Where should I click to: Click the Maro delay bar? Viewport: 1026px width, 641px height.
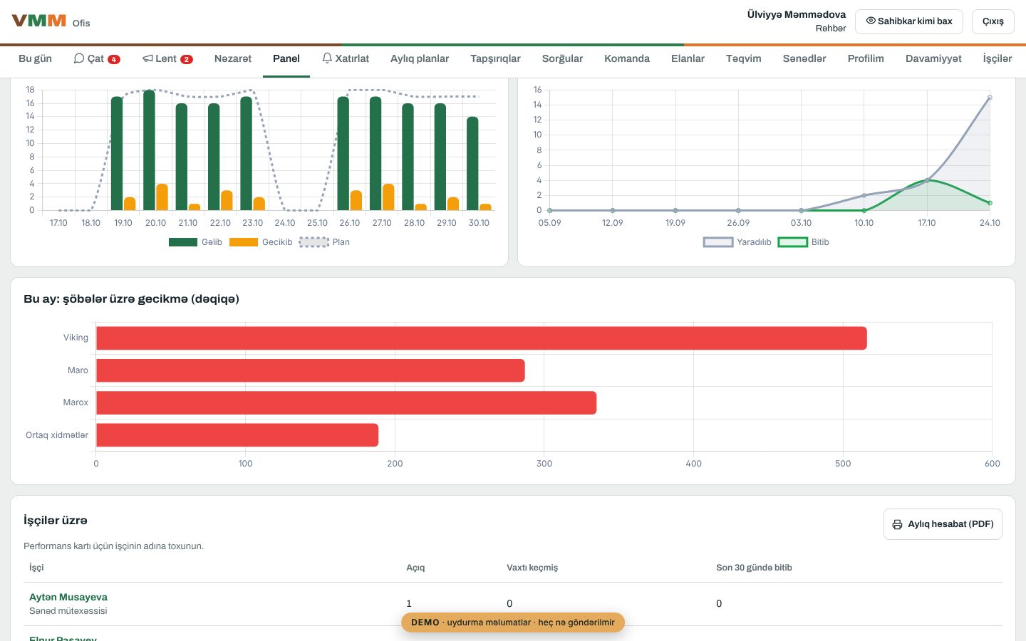[x=311, y=370]
